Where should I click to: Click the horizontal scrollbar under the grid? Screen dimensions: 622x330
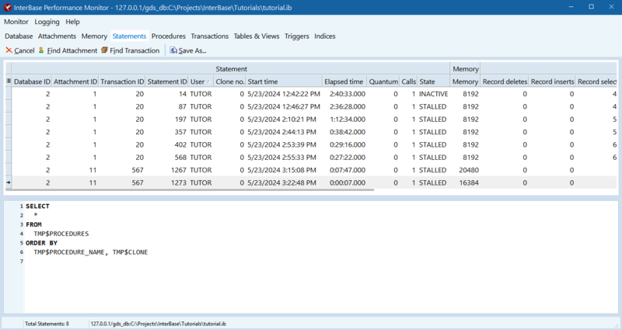coord(190,190)
